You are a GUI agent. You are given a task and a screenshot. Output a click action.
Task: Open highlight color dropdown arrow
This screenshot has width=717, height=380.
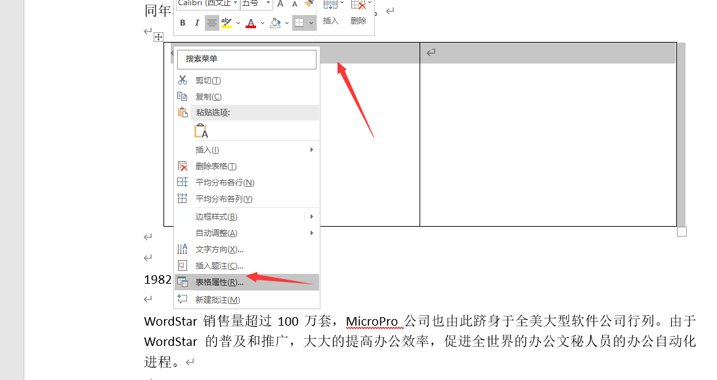coord(238,23)
